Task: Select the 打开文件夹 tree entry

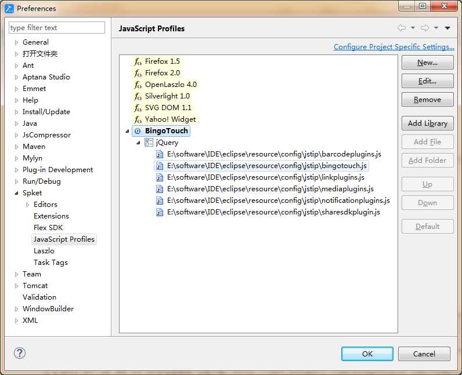Action: coord(40,54)
